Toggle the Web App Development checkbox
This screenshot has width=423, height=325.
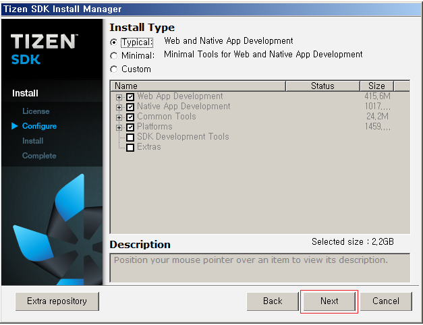[x=130, y=97]
